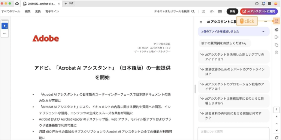Print the document with printer icon
Image resolution: width=281 pixels, height=140 pixels.
(x=220, y=12)
